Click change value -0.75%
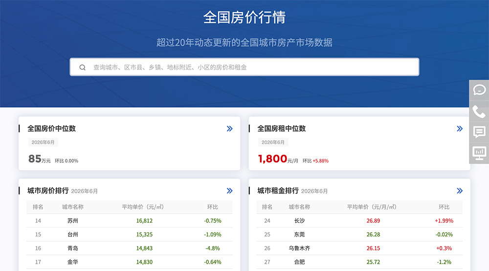 pos(213,221)
